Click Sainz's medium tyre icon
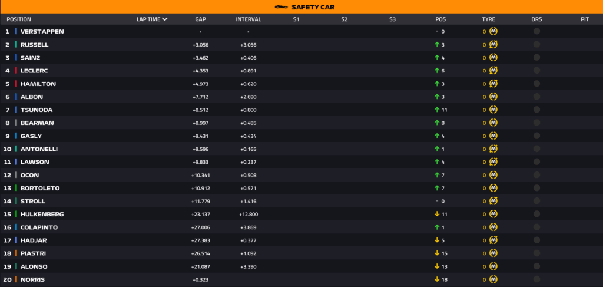This screenshot has width=603, height=287. pos(493,58)
